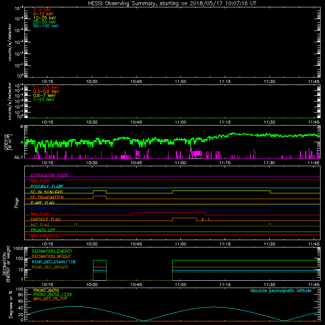Click the B tick label on GOES plot
Image resolution: width=325 pixels, height=325 pixels.
pos(22,126)
